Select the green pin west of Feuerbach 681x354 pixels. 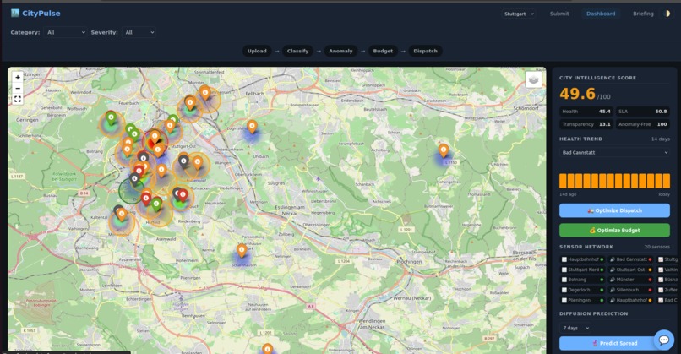112,117
